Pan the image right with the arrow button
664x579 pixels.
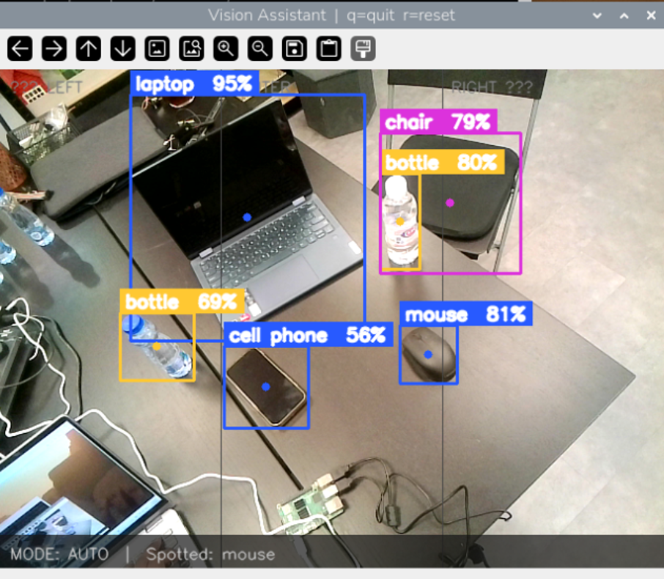tap(54, 48)
